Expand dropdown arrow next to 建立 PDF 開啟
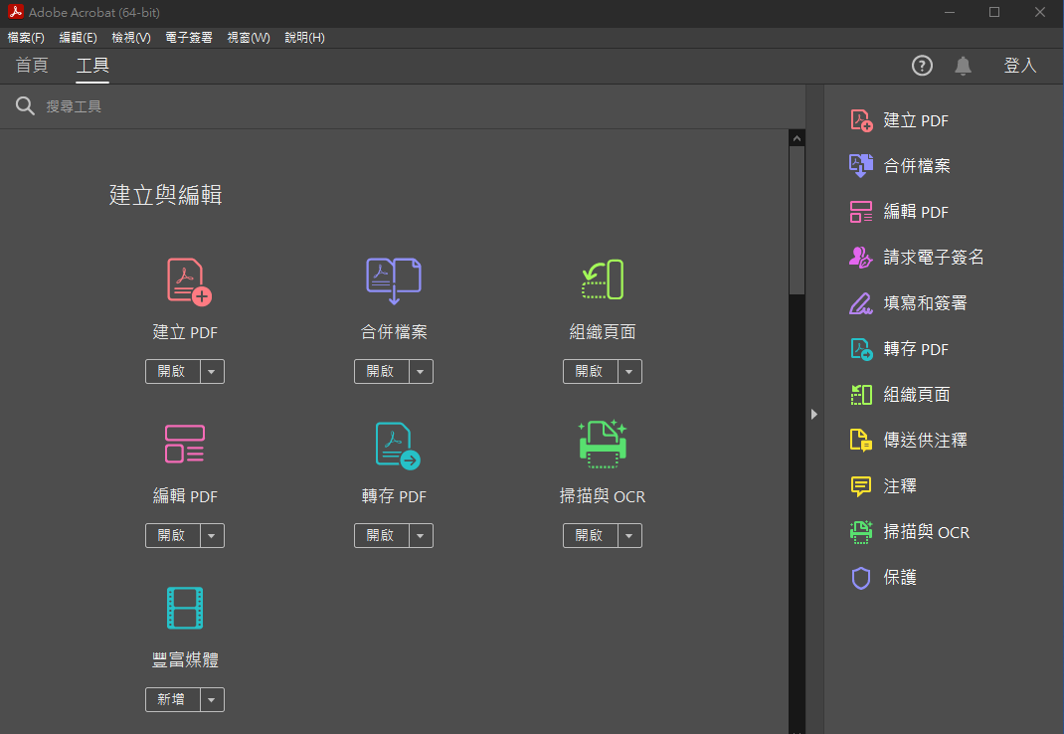 (x=213, y=372)
